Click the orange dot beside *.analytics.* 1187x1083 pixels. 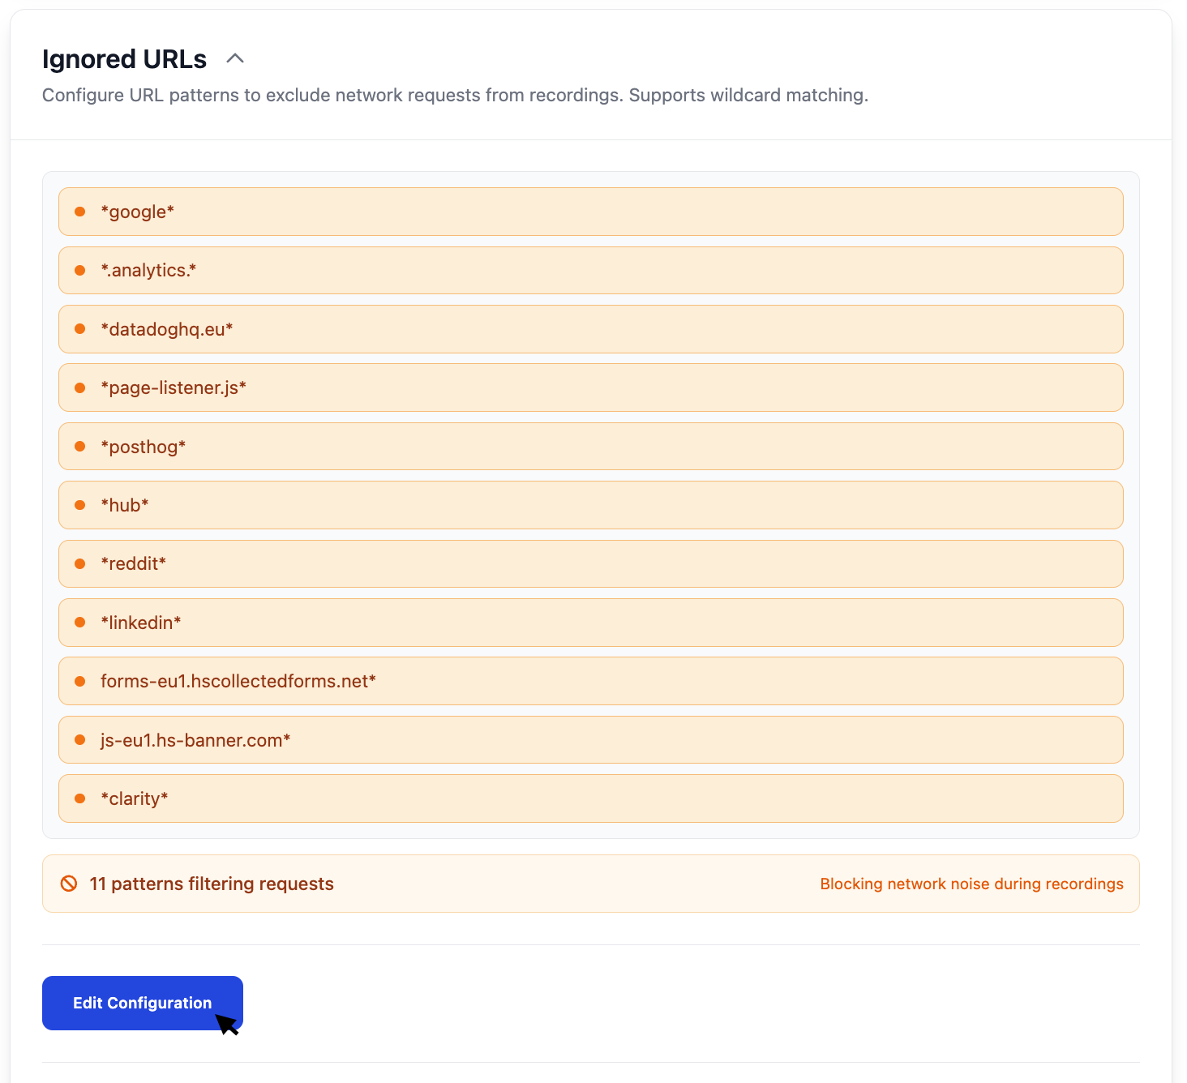point(80,271)
